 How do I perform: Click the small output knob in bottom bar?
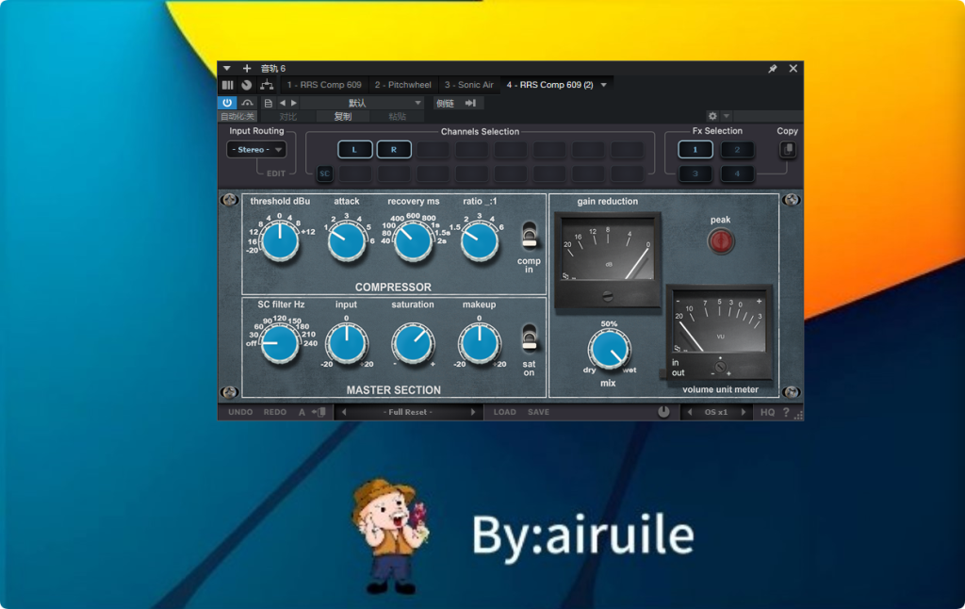[663, 412]
